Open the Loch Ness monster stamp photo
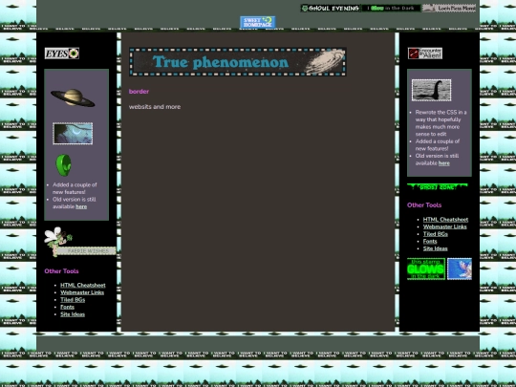Image resolution: width=516 pixels, height=387 pixels. [431, 90]
